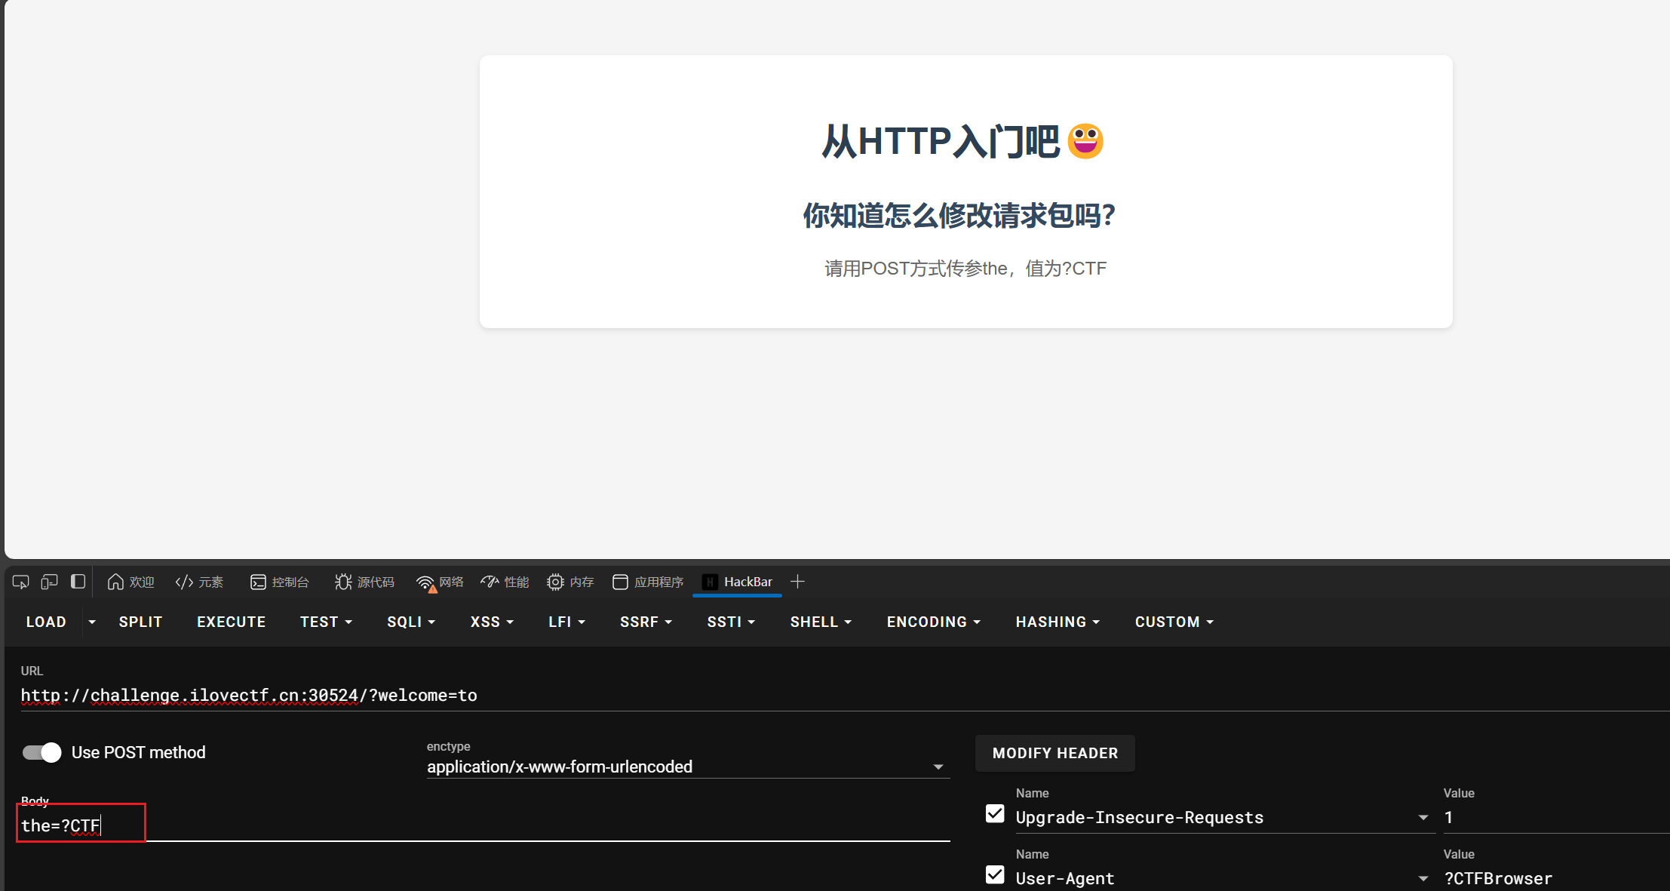Open the Sources bug icon tab
The image size is (1670, 891).
pyautogui.click(x=364, y=582)
